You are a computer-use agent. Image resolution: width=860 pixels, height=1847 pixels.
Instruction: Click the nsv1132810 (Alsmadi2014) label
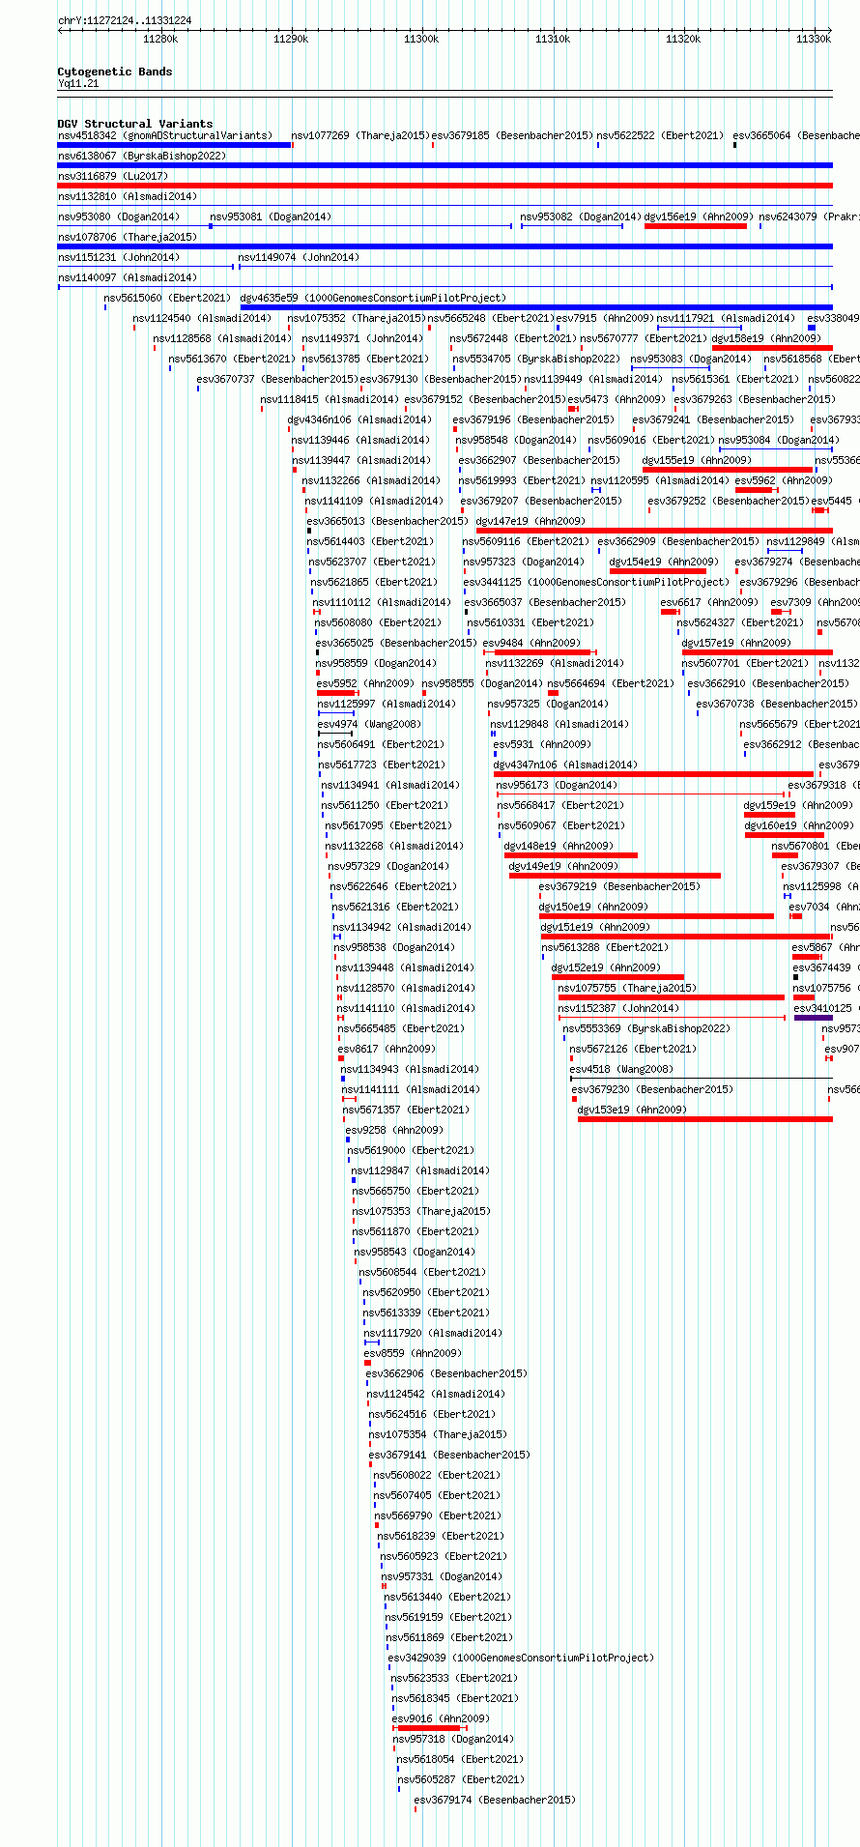pyautogui.click(x=128, y=196)
